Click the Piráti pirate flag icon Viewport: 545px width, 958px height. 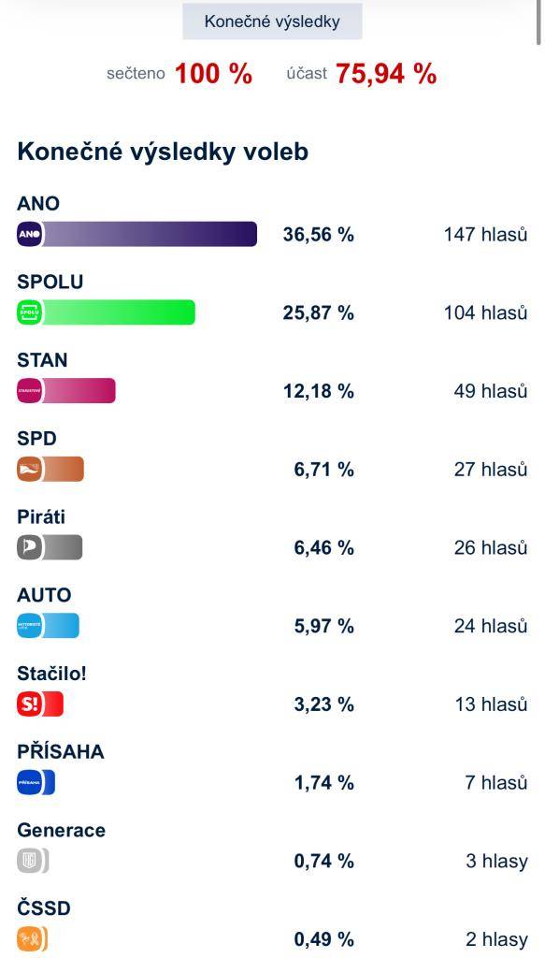coord(28,547)
